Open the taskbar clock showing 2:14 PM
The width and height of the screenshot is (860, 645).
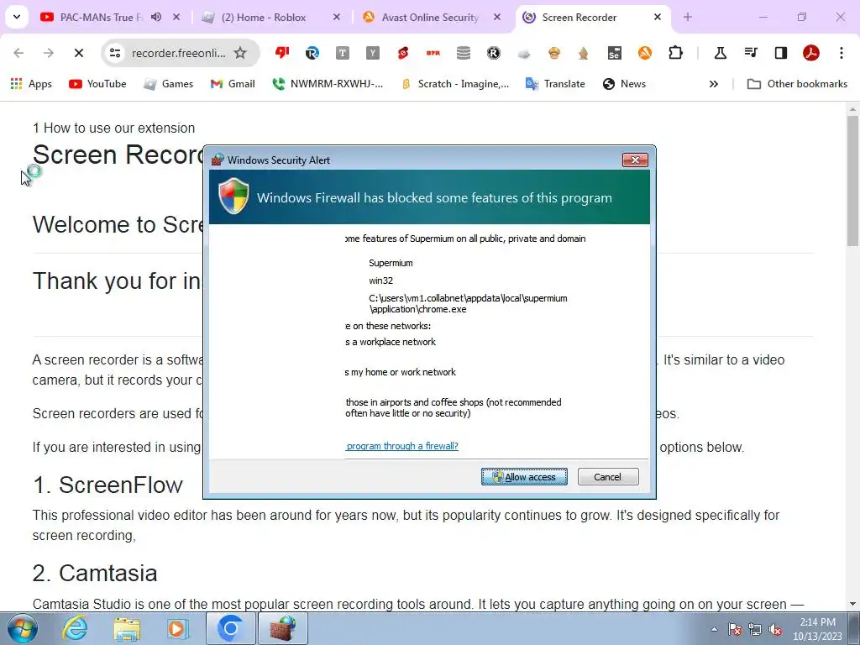(x=817, y=629)
